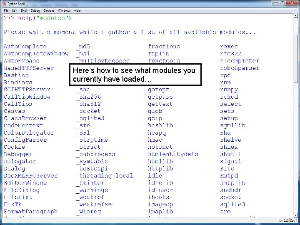Open the Help menu
Screen dimensions: 300x225
pyautogui.click(x=77, y=10)
